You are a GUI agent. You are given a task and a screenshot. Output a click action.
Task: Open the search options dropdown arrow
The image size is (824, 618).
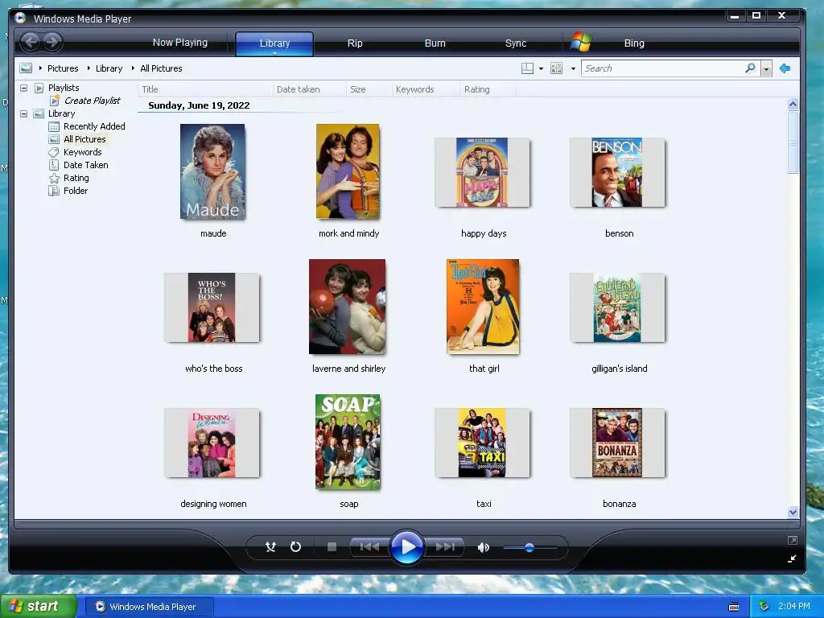tap(766, 69)
